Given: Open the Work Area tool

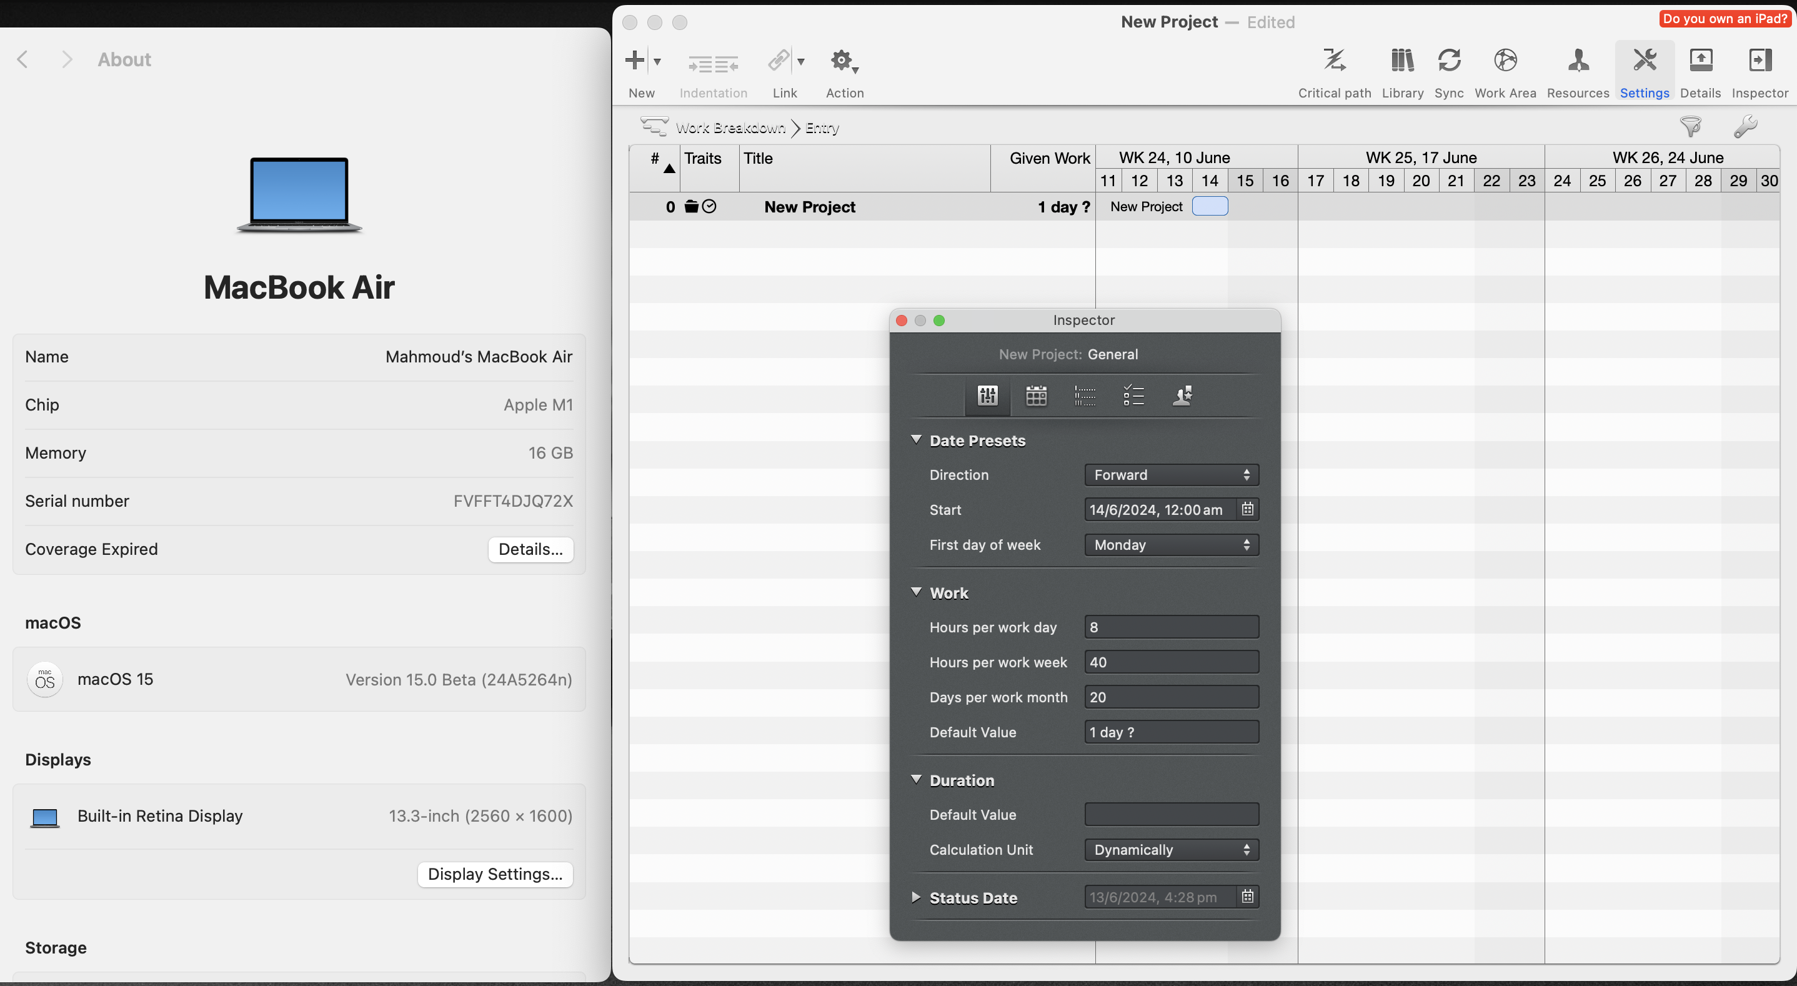Looking at the screenshot, I should (1505, 61).
